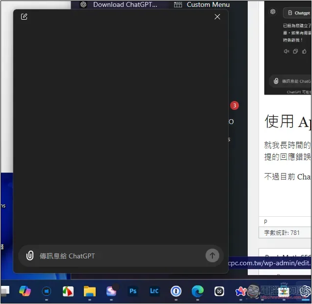312x304 pixels.
Task: Open the colorful A app taskbar icon
Action: coord(240,291)
